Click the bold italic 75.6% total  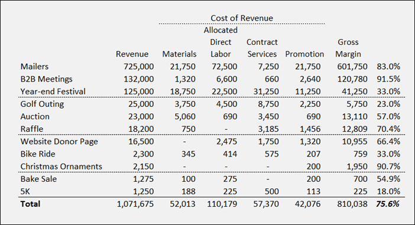388,204
